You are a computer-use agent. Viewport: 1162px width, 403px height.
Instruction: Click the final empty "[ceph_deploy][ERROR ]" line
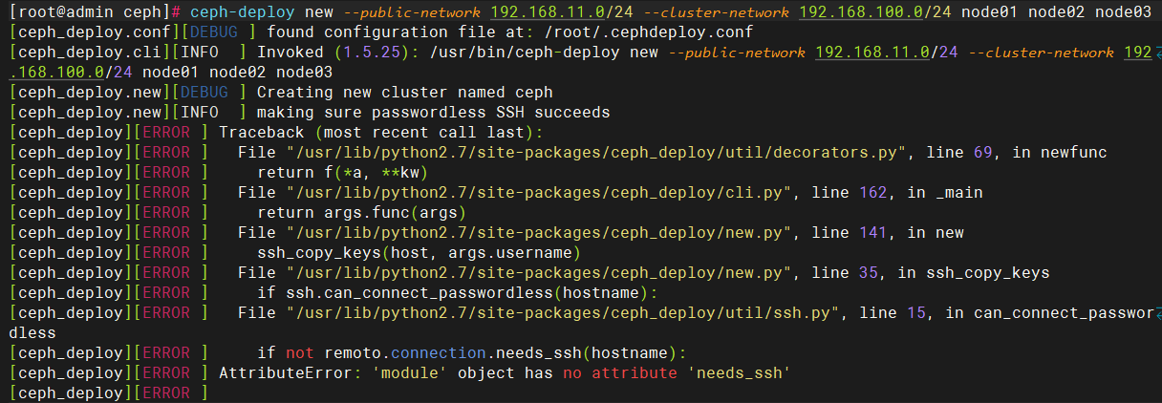(x=109, y=393)
